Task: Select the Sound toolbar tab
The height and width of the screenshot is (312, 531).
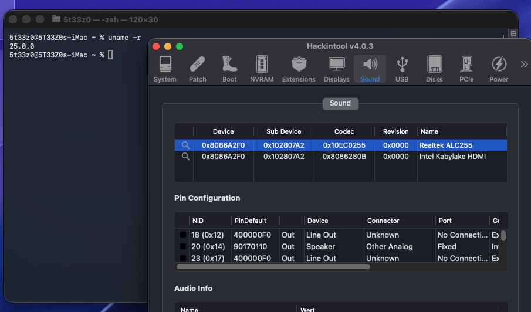Action: coord(370,69)
